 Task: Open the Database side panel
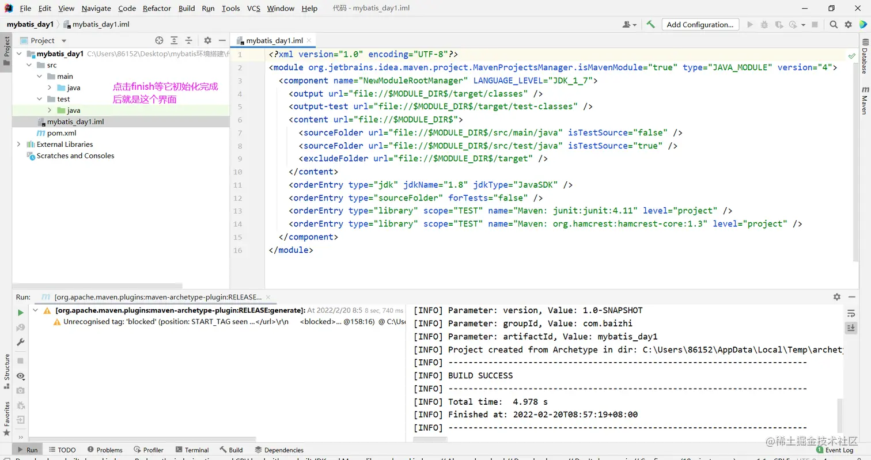click(x=864, y=56)
